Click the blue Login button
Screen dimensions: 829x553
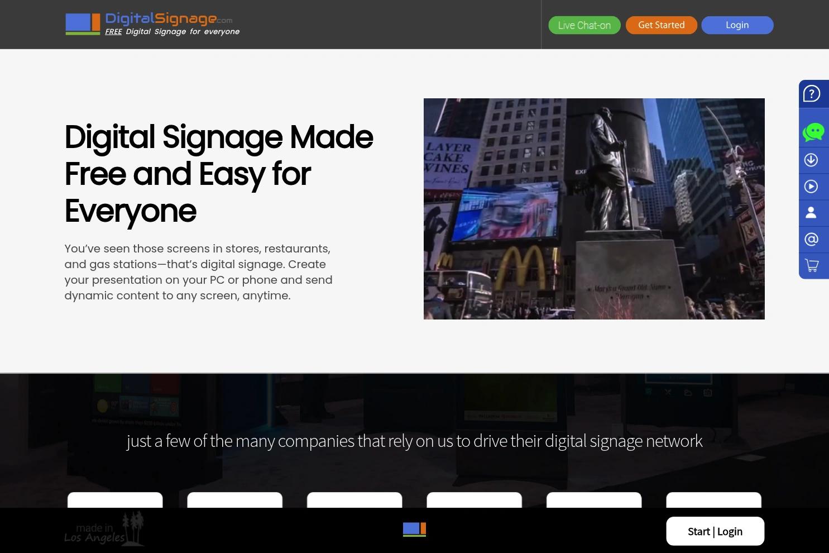point(737,25)
